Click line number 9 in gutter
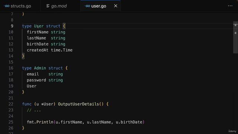The height and width of the screenshot is (134, 238). [12, 26]
